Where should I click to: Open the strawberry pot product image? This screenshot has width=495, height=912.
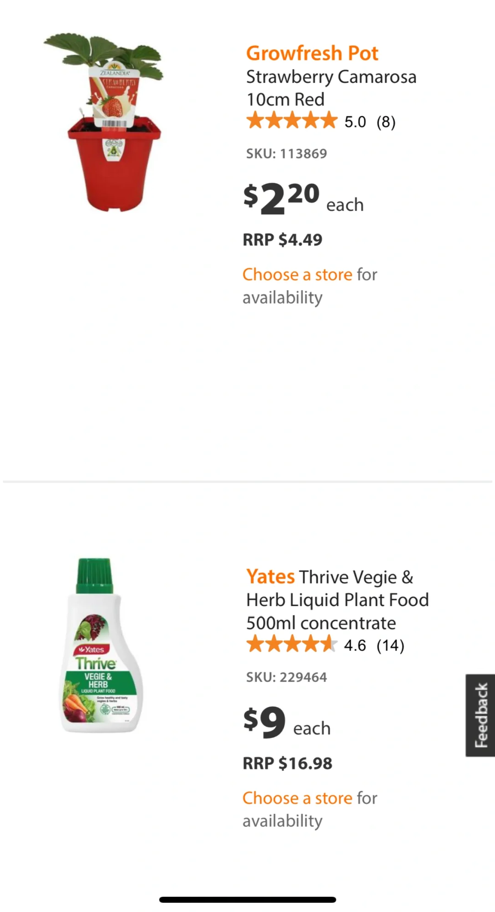click(104, 122)
